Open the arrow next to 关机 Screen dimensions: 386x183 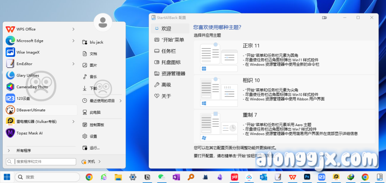point(100,162)
